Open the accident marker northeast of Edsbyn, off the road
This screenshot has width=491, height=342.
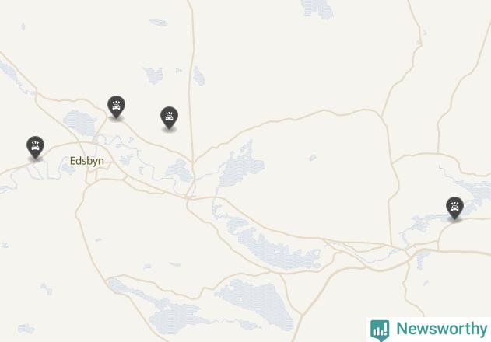click(x=169, y=117)
